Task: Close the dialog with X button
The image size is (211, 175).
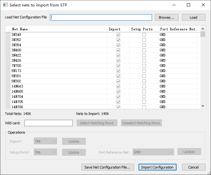Action: [x=203, y=5]
